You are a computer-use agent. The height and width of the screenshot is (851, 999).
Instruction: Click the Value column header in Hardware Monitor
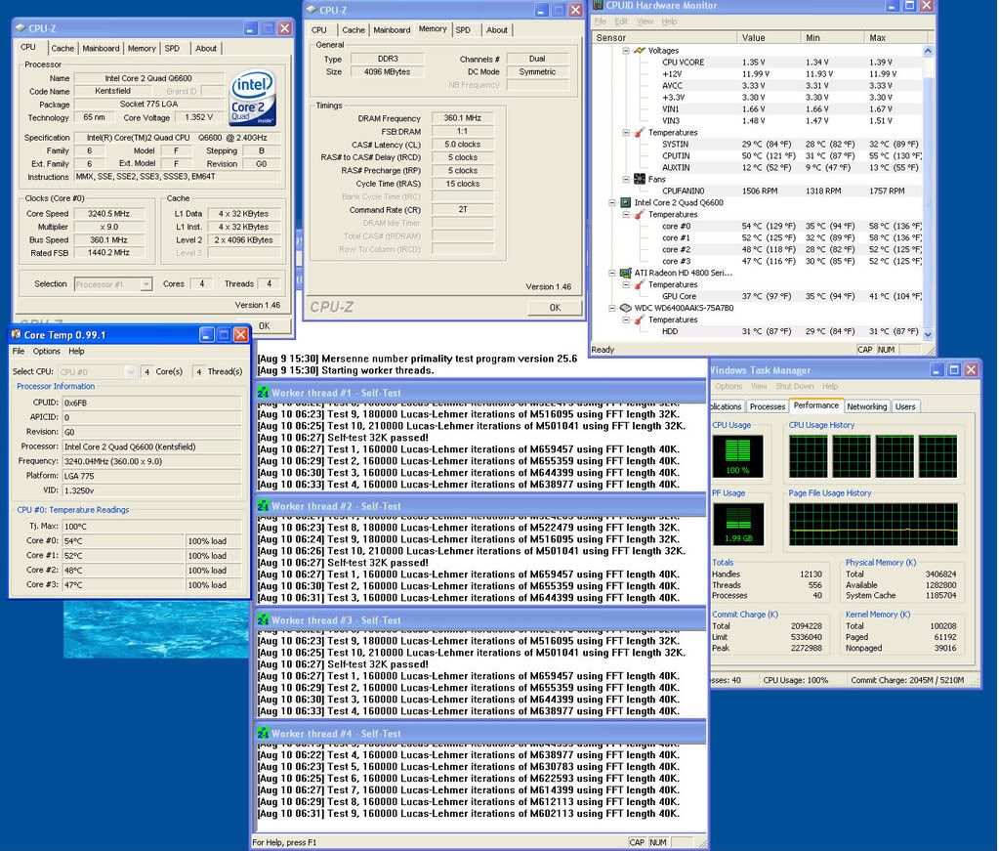point(769,37)
